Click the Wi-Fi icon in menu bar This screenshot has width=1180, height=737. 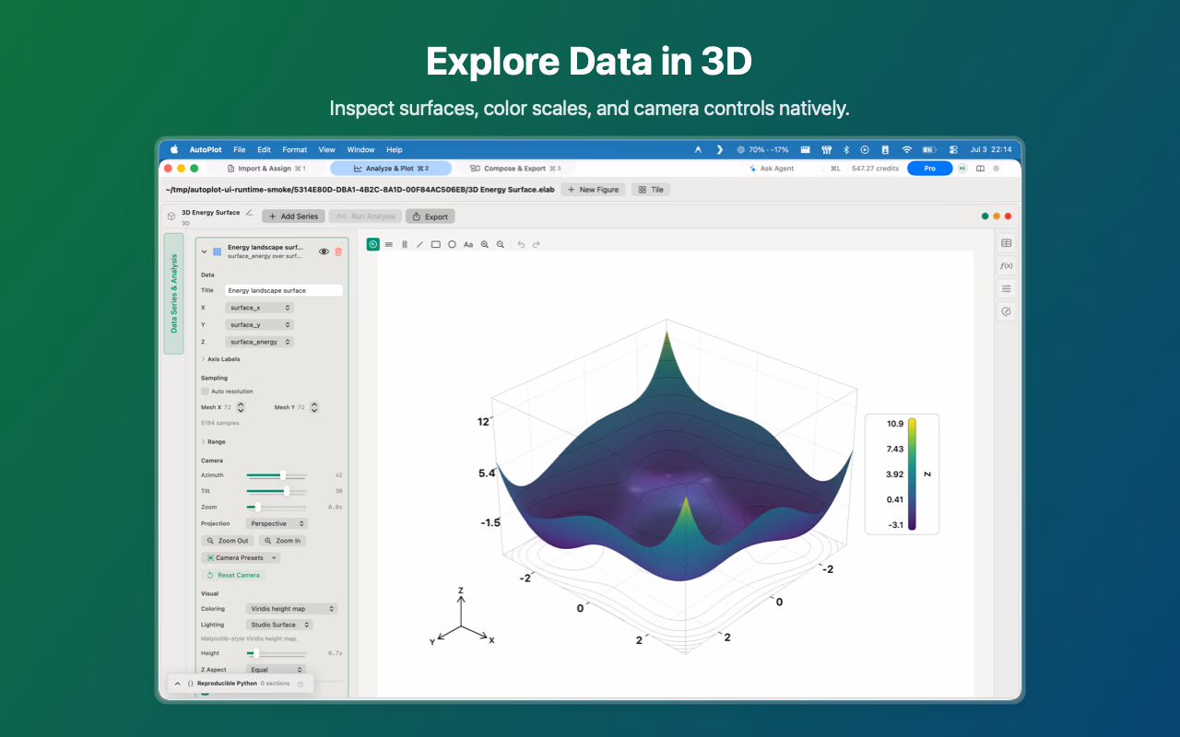click(906, 149)
